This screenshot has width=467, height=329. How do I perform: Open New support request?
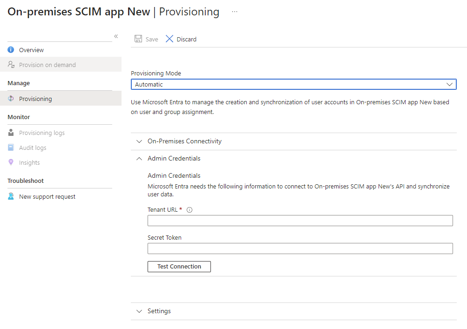click(61, 196)
